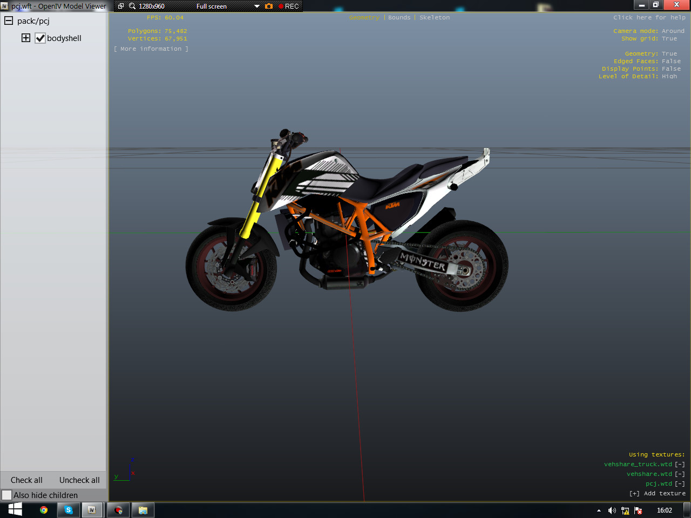
Task: Click the Uncheck all button
Action: pos(79,480)
